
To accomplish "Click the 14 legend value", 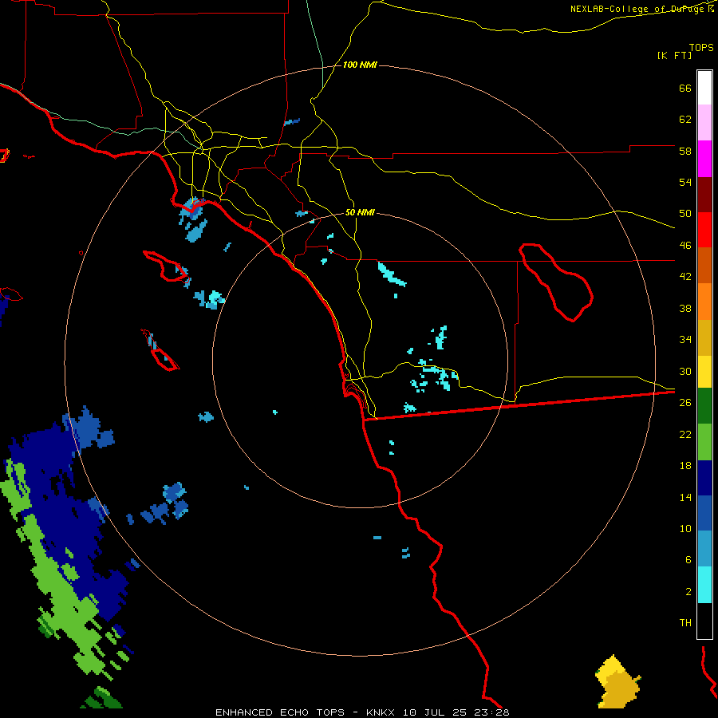I will (685, 497).
